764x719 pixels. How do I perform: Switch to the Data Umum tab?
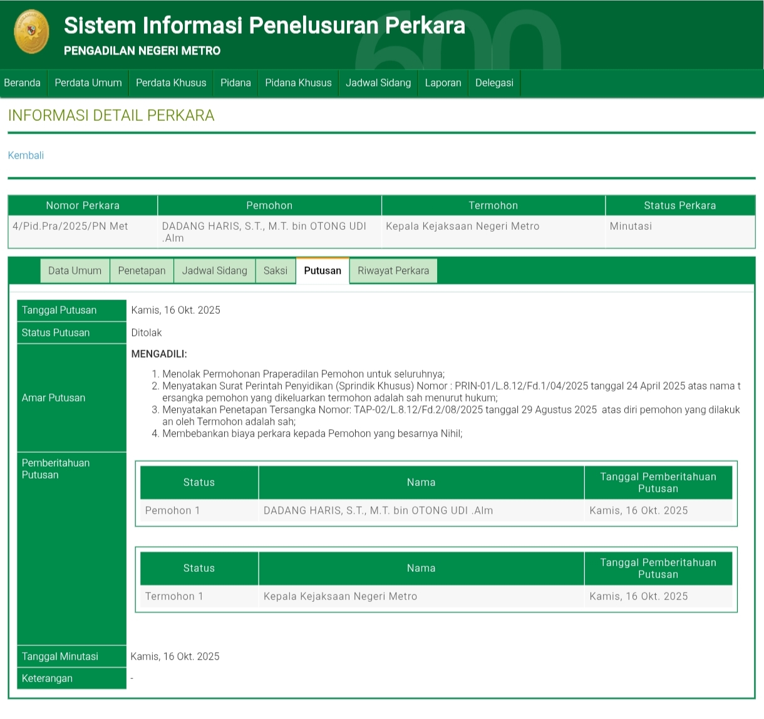click(75, 271)
